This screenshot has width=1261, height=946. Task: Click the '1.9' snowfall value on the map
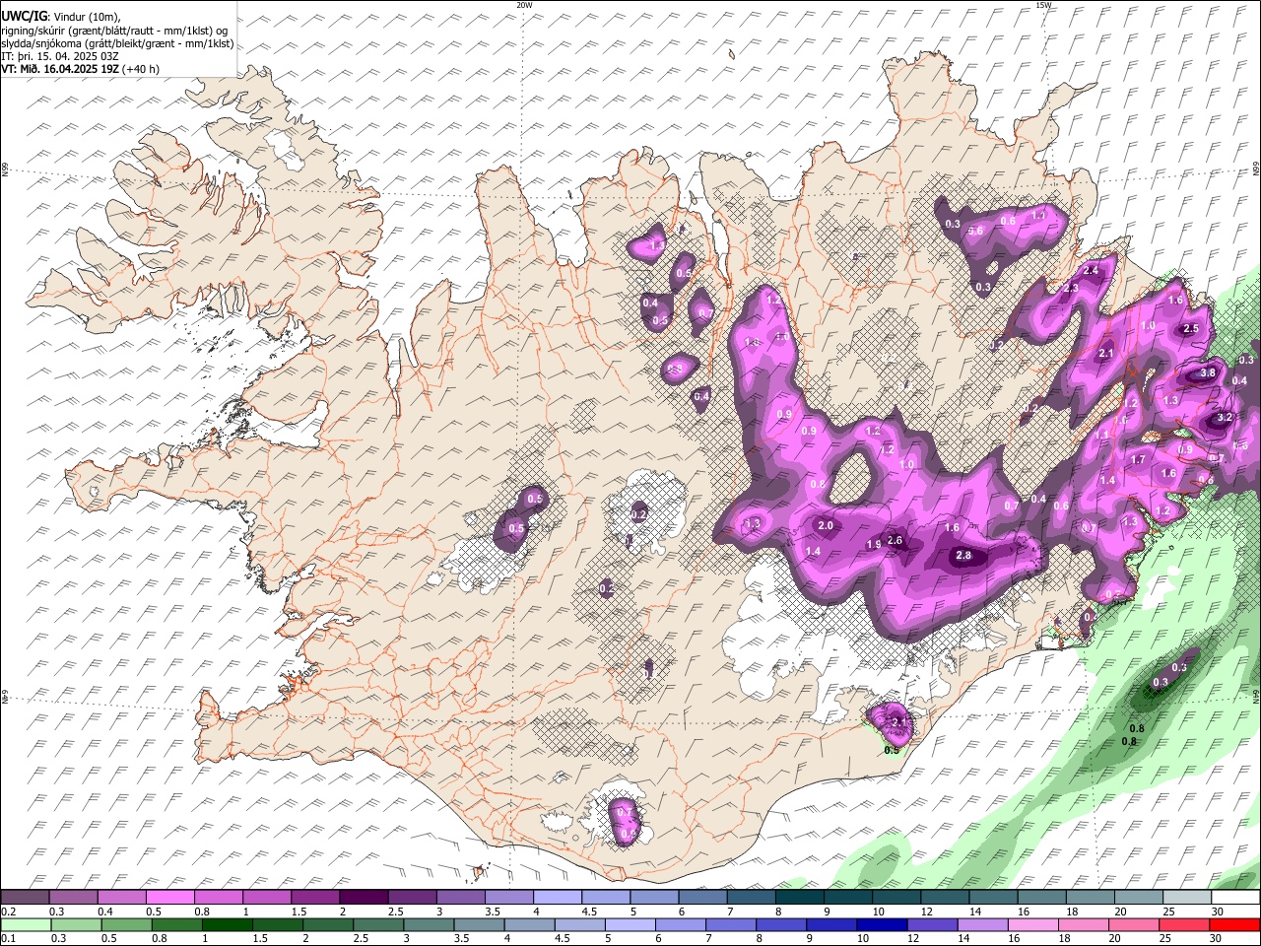(873, 545)
